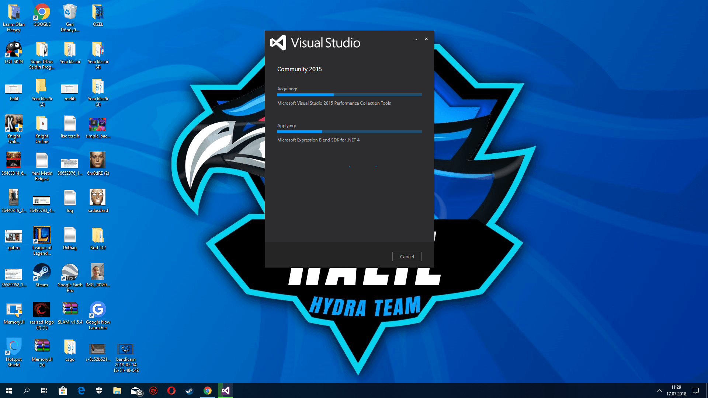Switch to Chrome in the taskbar
Viewport: 708px width, 398px height.
(x=208, y=391)
